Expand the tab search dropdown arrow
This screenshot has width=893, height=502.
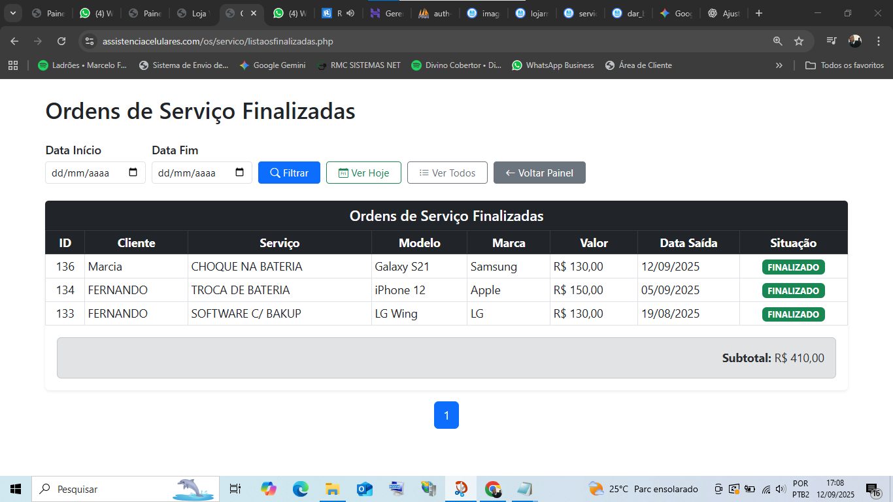click(x=12, y=13)
